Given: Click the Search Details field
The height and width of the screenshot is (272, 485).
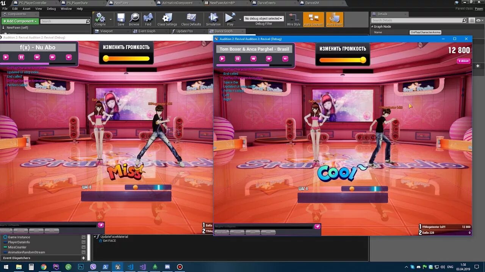Looking at the screenshot, I should pyautogui.click(x=419, y=20).
